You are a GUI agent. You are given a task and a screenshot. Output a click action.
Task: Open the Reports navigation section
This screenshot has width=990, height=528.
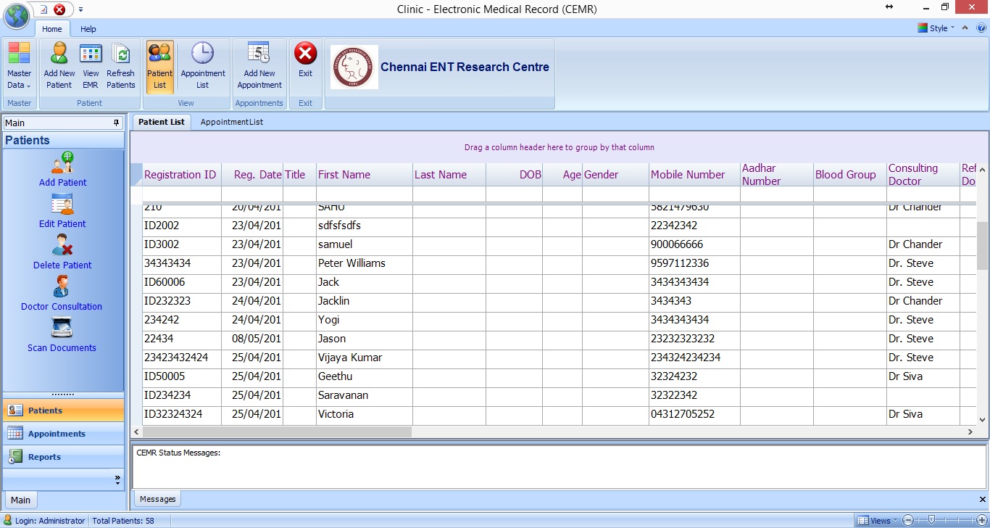(44, 457)
